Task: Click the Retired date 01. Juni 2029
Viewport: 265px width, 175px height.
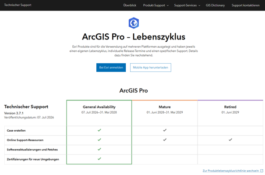Action: pyautogui.click(x=230, y=112)
